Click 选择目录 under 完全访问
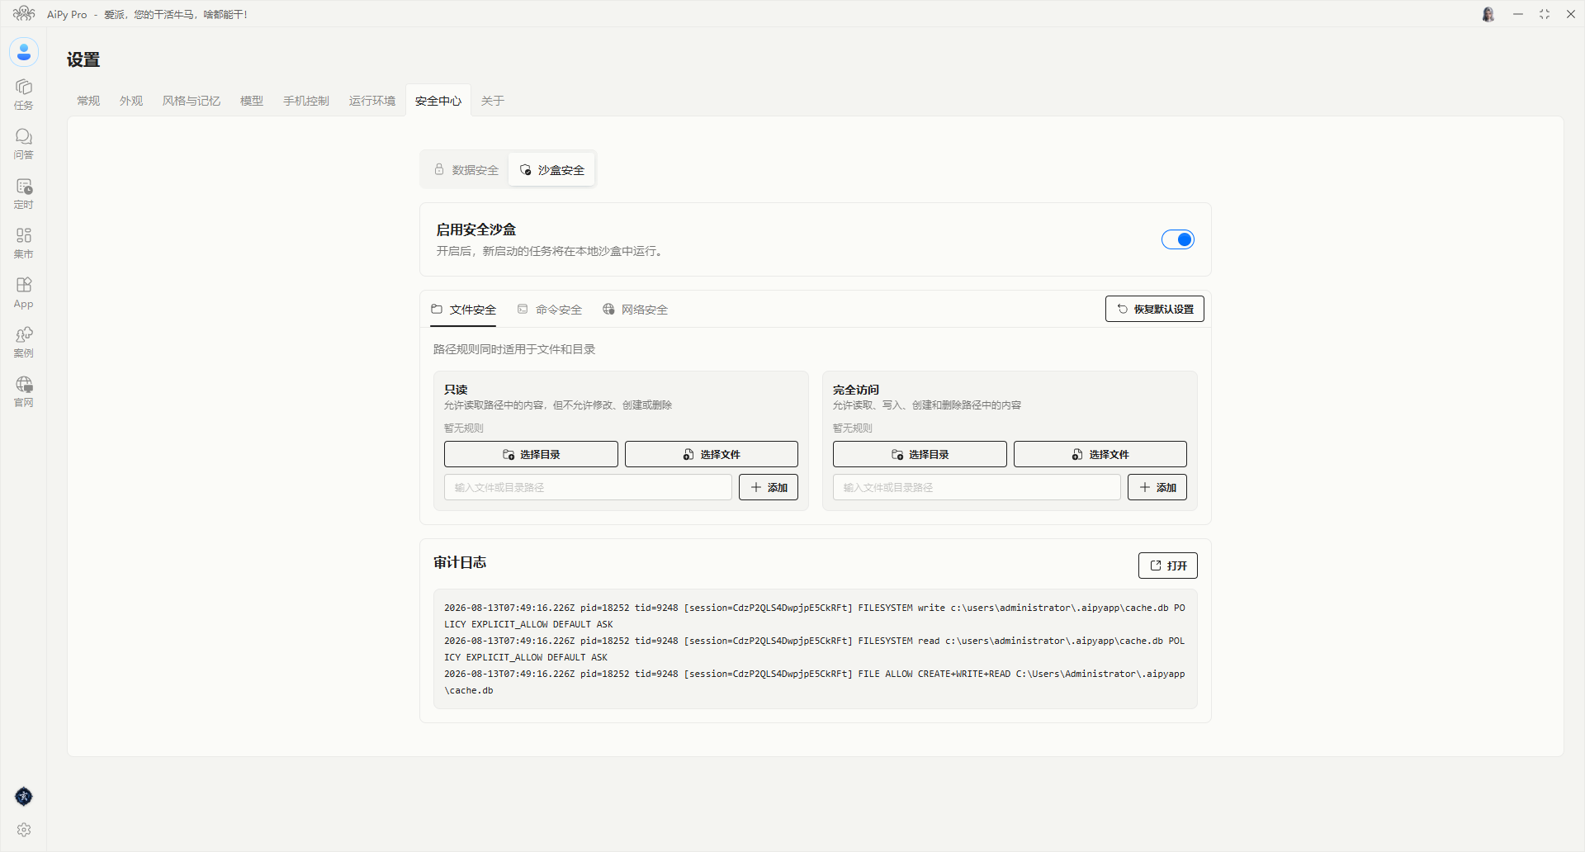This screenshot has width=1585, height=852. coord(920,454)
